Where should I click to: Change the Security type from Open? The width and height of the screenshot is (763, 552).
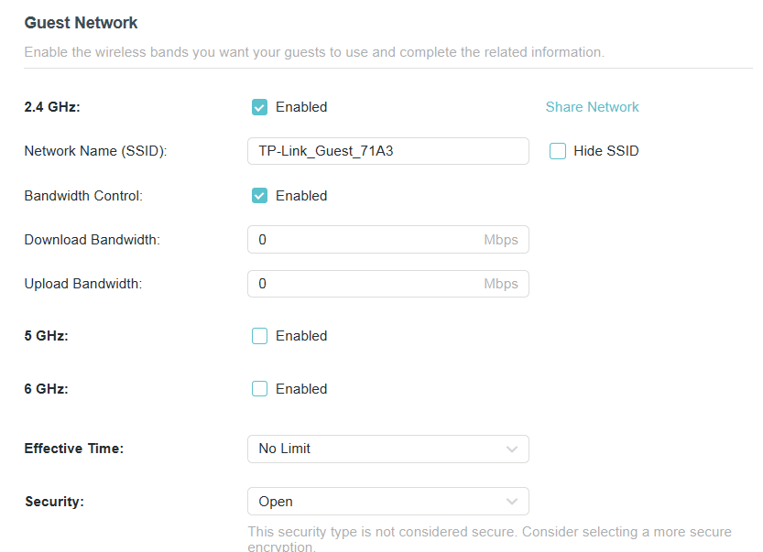tap(387, 501)
